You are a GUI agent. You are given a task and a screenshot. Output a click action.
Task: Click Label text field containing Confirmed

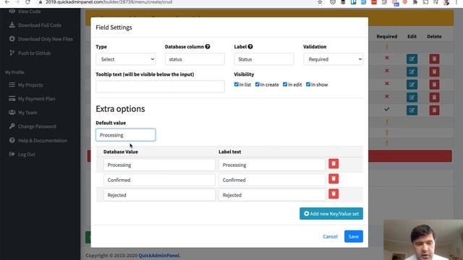[x=272, y=180]
